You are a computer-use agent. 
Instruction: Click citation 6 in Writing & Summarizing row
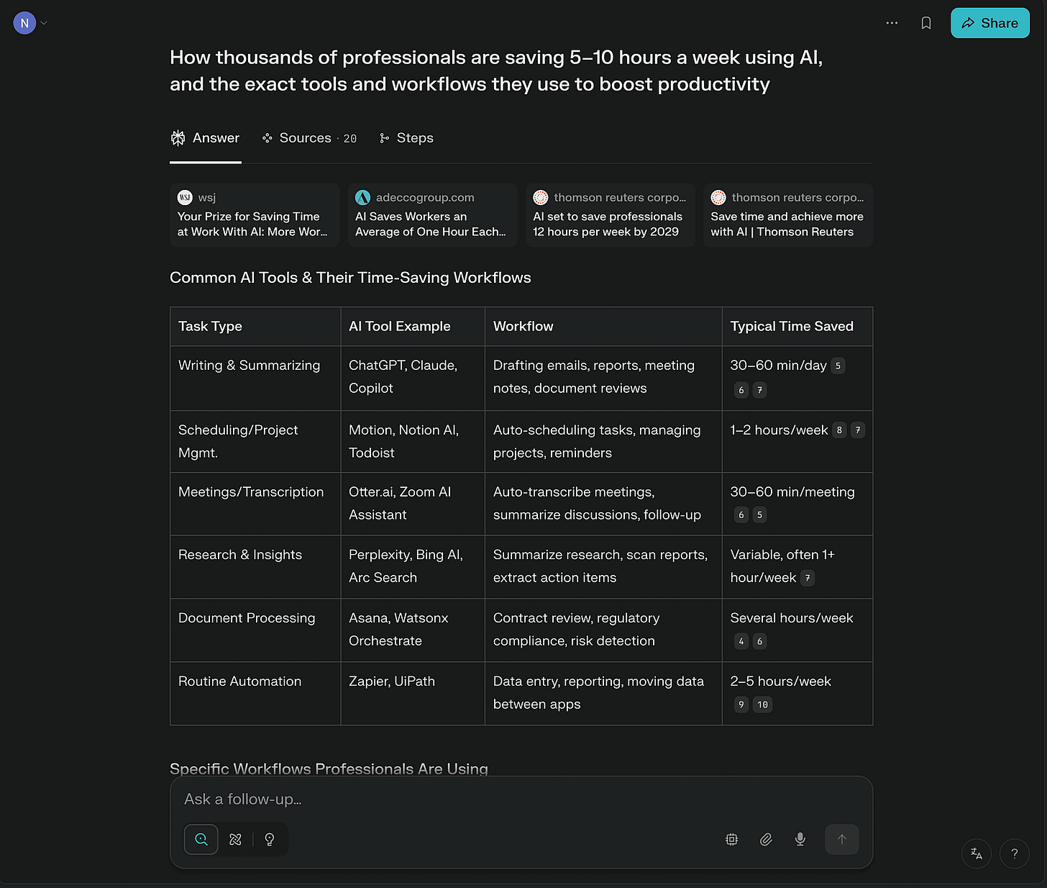(741, 390)
